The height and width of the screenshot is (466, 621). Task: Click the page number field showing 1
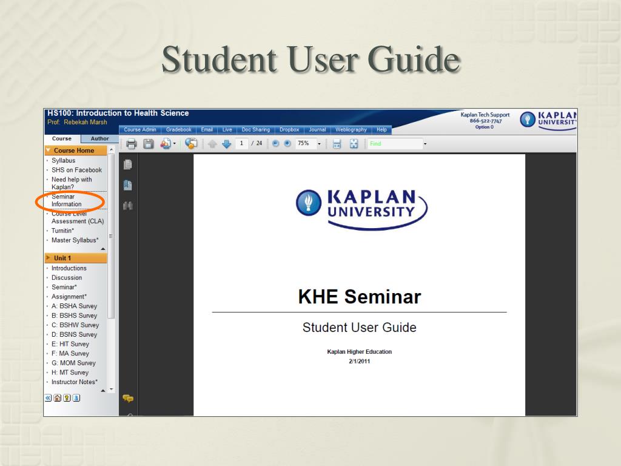[241, 143]
